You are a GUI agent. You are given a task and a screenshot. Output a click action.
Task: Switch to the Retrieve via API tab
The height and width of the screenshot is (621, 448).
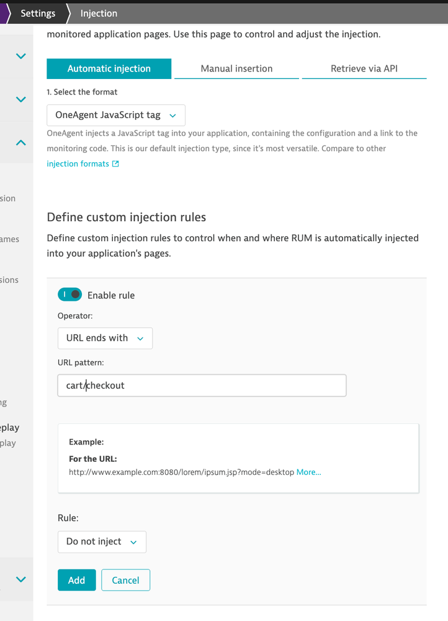pos(364,68)
